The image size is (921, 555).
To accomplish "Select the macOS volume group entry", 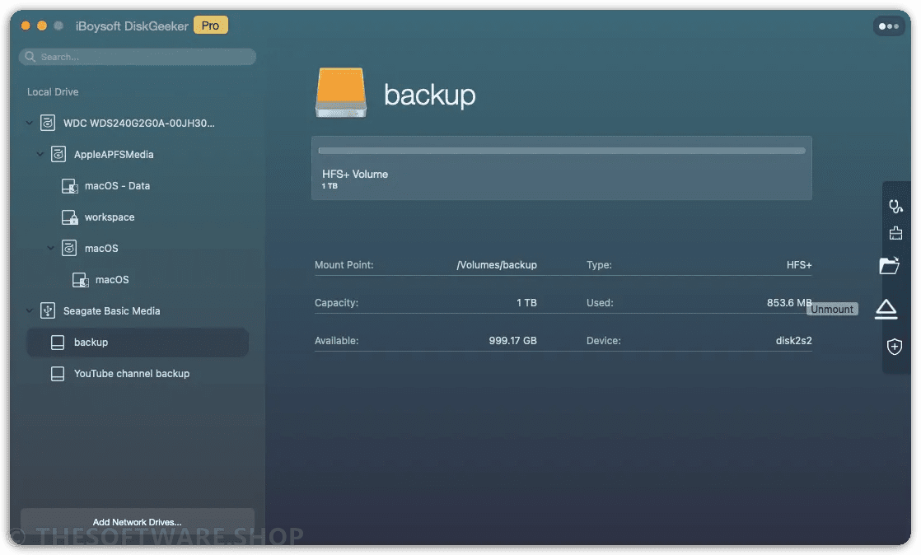I will [x=101, y=249].
